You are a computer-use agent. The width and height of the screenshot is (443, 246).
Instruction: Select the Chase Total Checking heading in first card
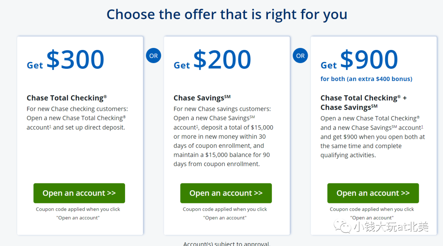click(x=67, y=98)
